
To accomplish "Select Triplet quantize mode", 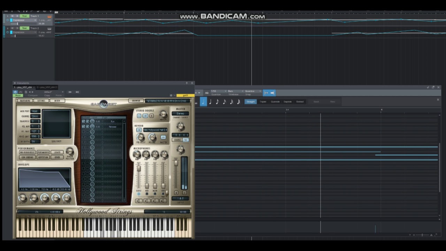I will 263,102.
